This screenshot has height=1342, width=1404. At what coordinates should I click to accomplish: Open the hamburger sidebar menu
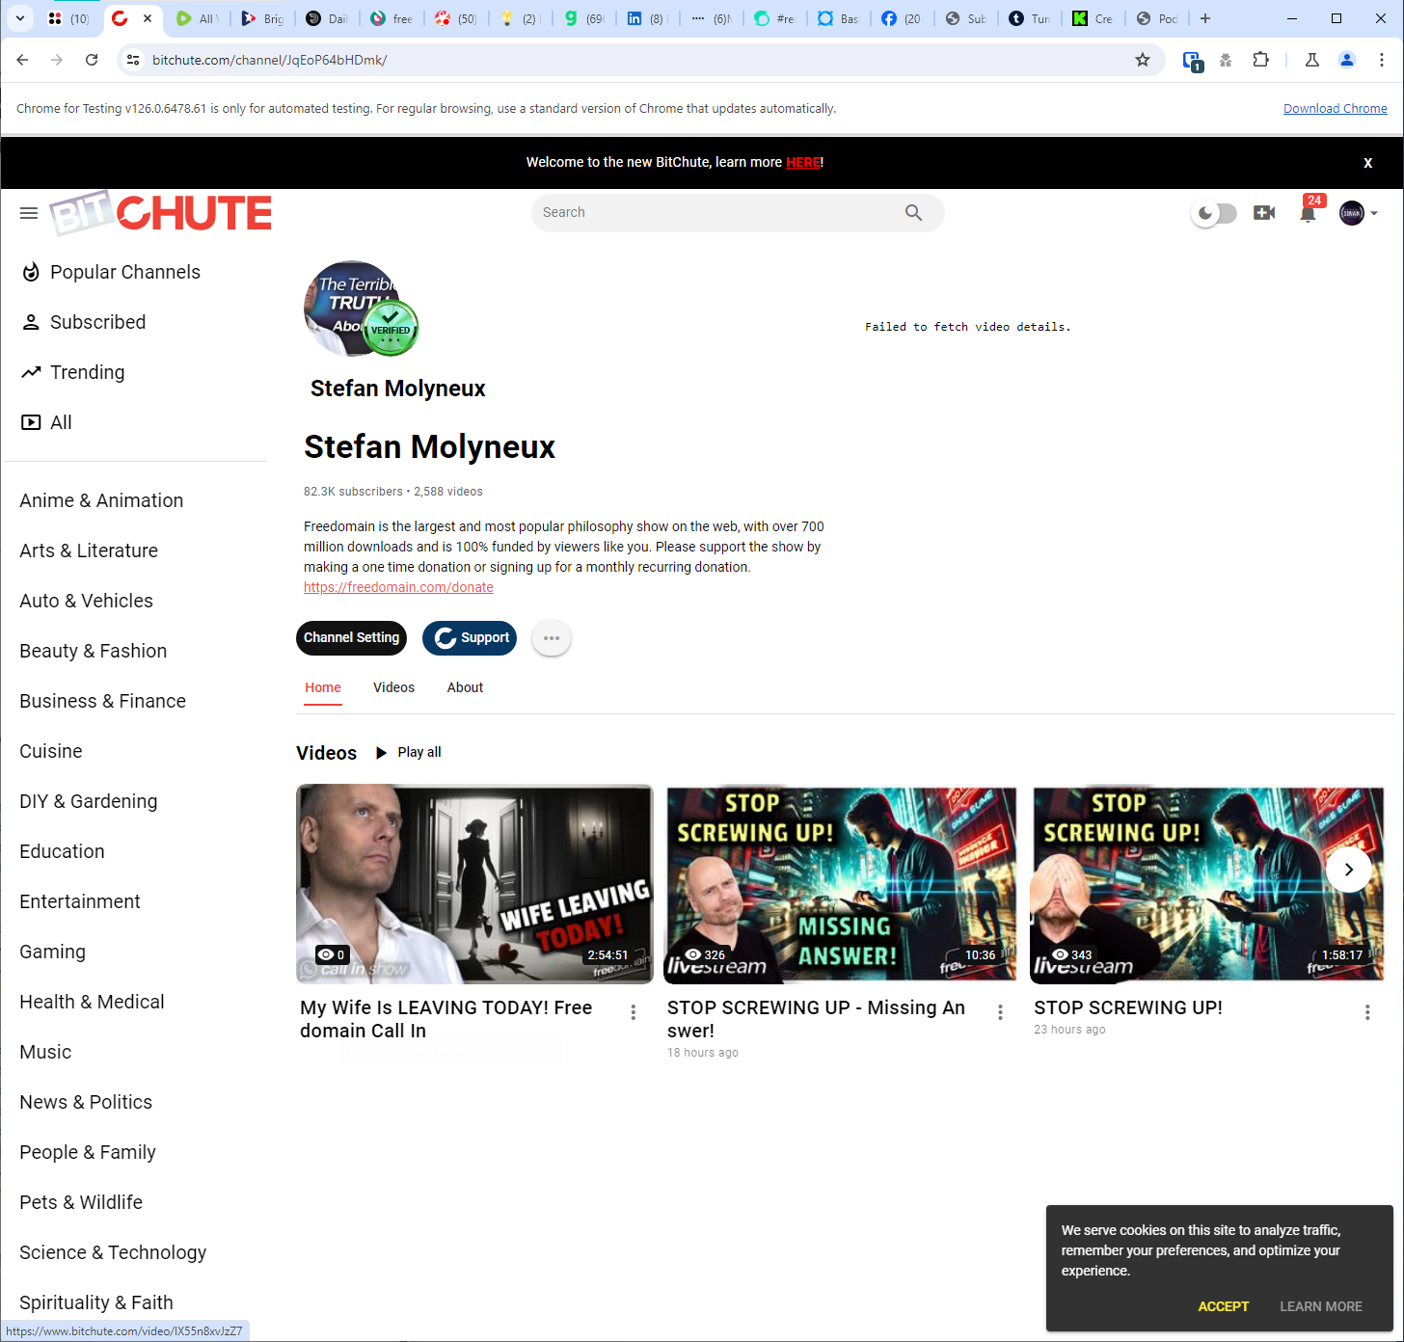click(29, 213)
